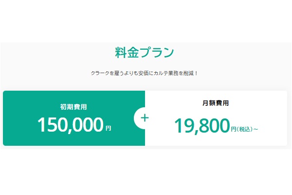Click the 初期費用 label
This screenshot has width=292, height=195.
pos(73,106)
